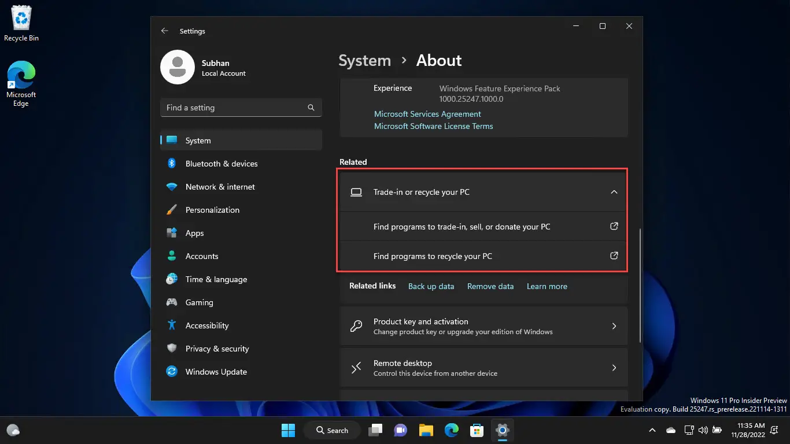Click Find programs to trade-in, sell, or donate text
790x444 pixels.
click(x=462, y=227)
